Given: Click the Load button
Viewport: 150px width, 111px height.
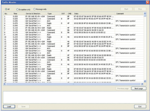Looking at the screenshot, I should pyautogui.click(x=9, y=106).
